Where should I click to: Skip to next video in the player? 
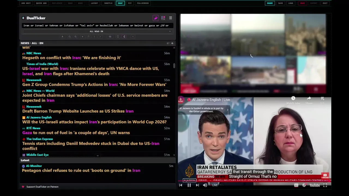[x=197, y=185]
